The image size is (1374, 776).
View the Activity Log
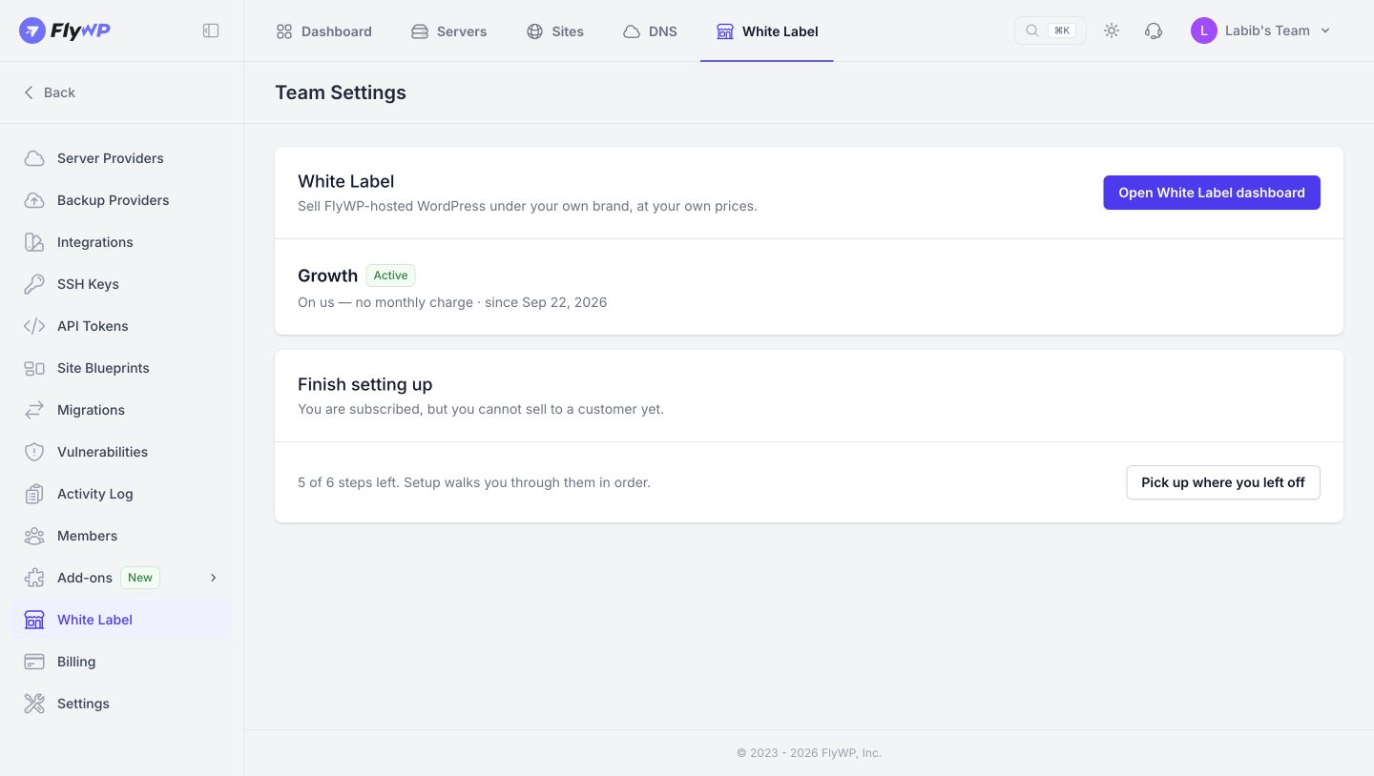tap(121, 494)
